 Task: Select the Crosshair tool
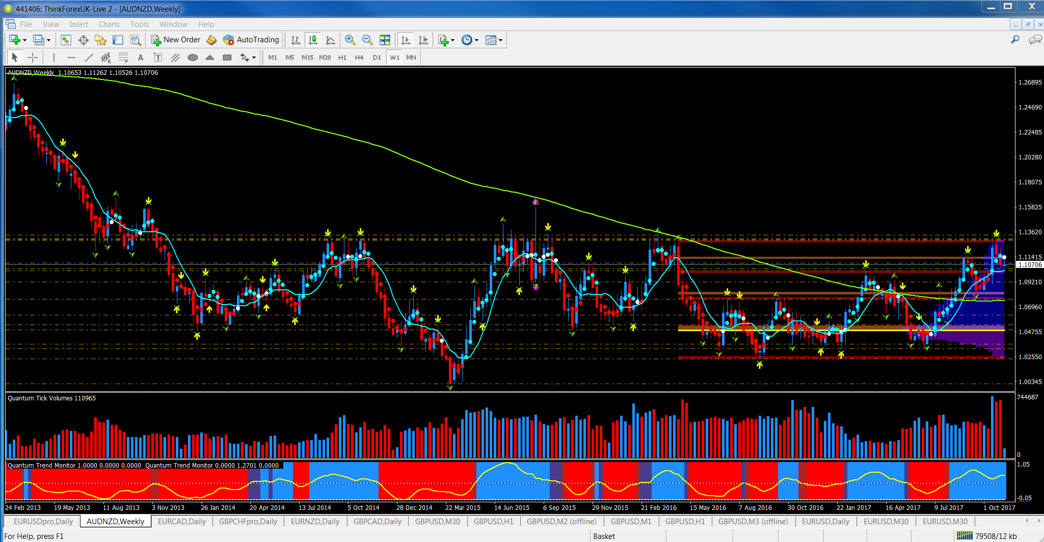[x=32, y=57]
